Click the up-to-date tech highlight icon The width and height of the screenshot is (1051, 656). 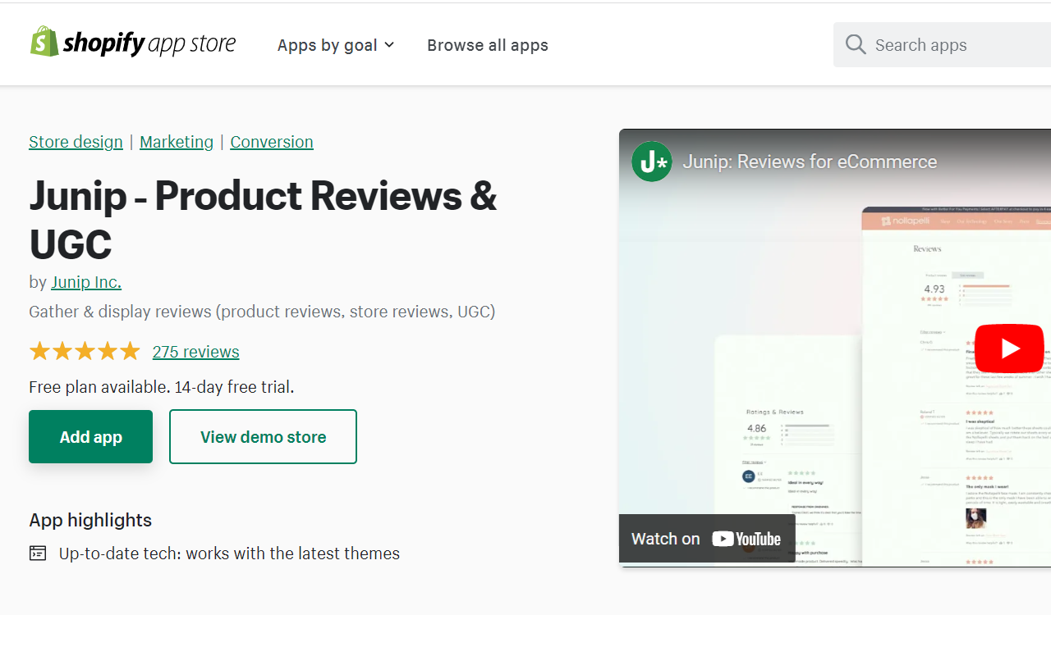point(38,553)
